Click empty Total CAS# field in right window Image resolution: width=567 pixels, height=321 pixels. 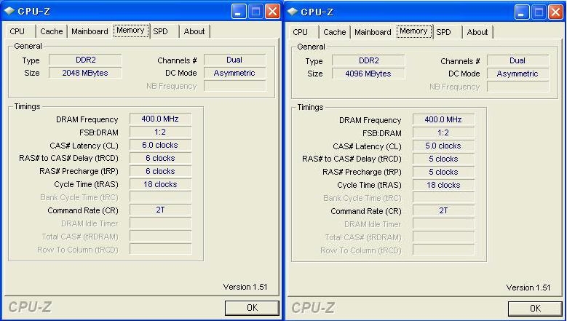click(444, 237)
